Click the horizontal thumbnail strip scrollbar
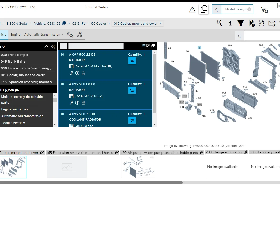280x230 pixels. (x=91, y=183)
